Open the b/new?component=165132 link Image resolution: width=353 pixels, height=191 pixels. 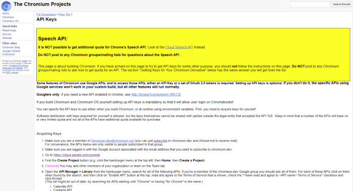click(x=156, y=94)
